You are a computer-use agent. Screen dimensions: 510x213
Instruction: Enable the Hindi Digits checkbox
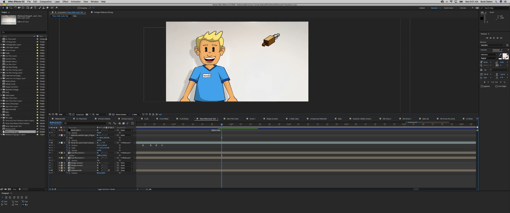pos(496,86)
